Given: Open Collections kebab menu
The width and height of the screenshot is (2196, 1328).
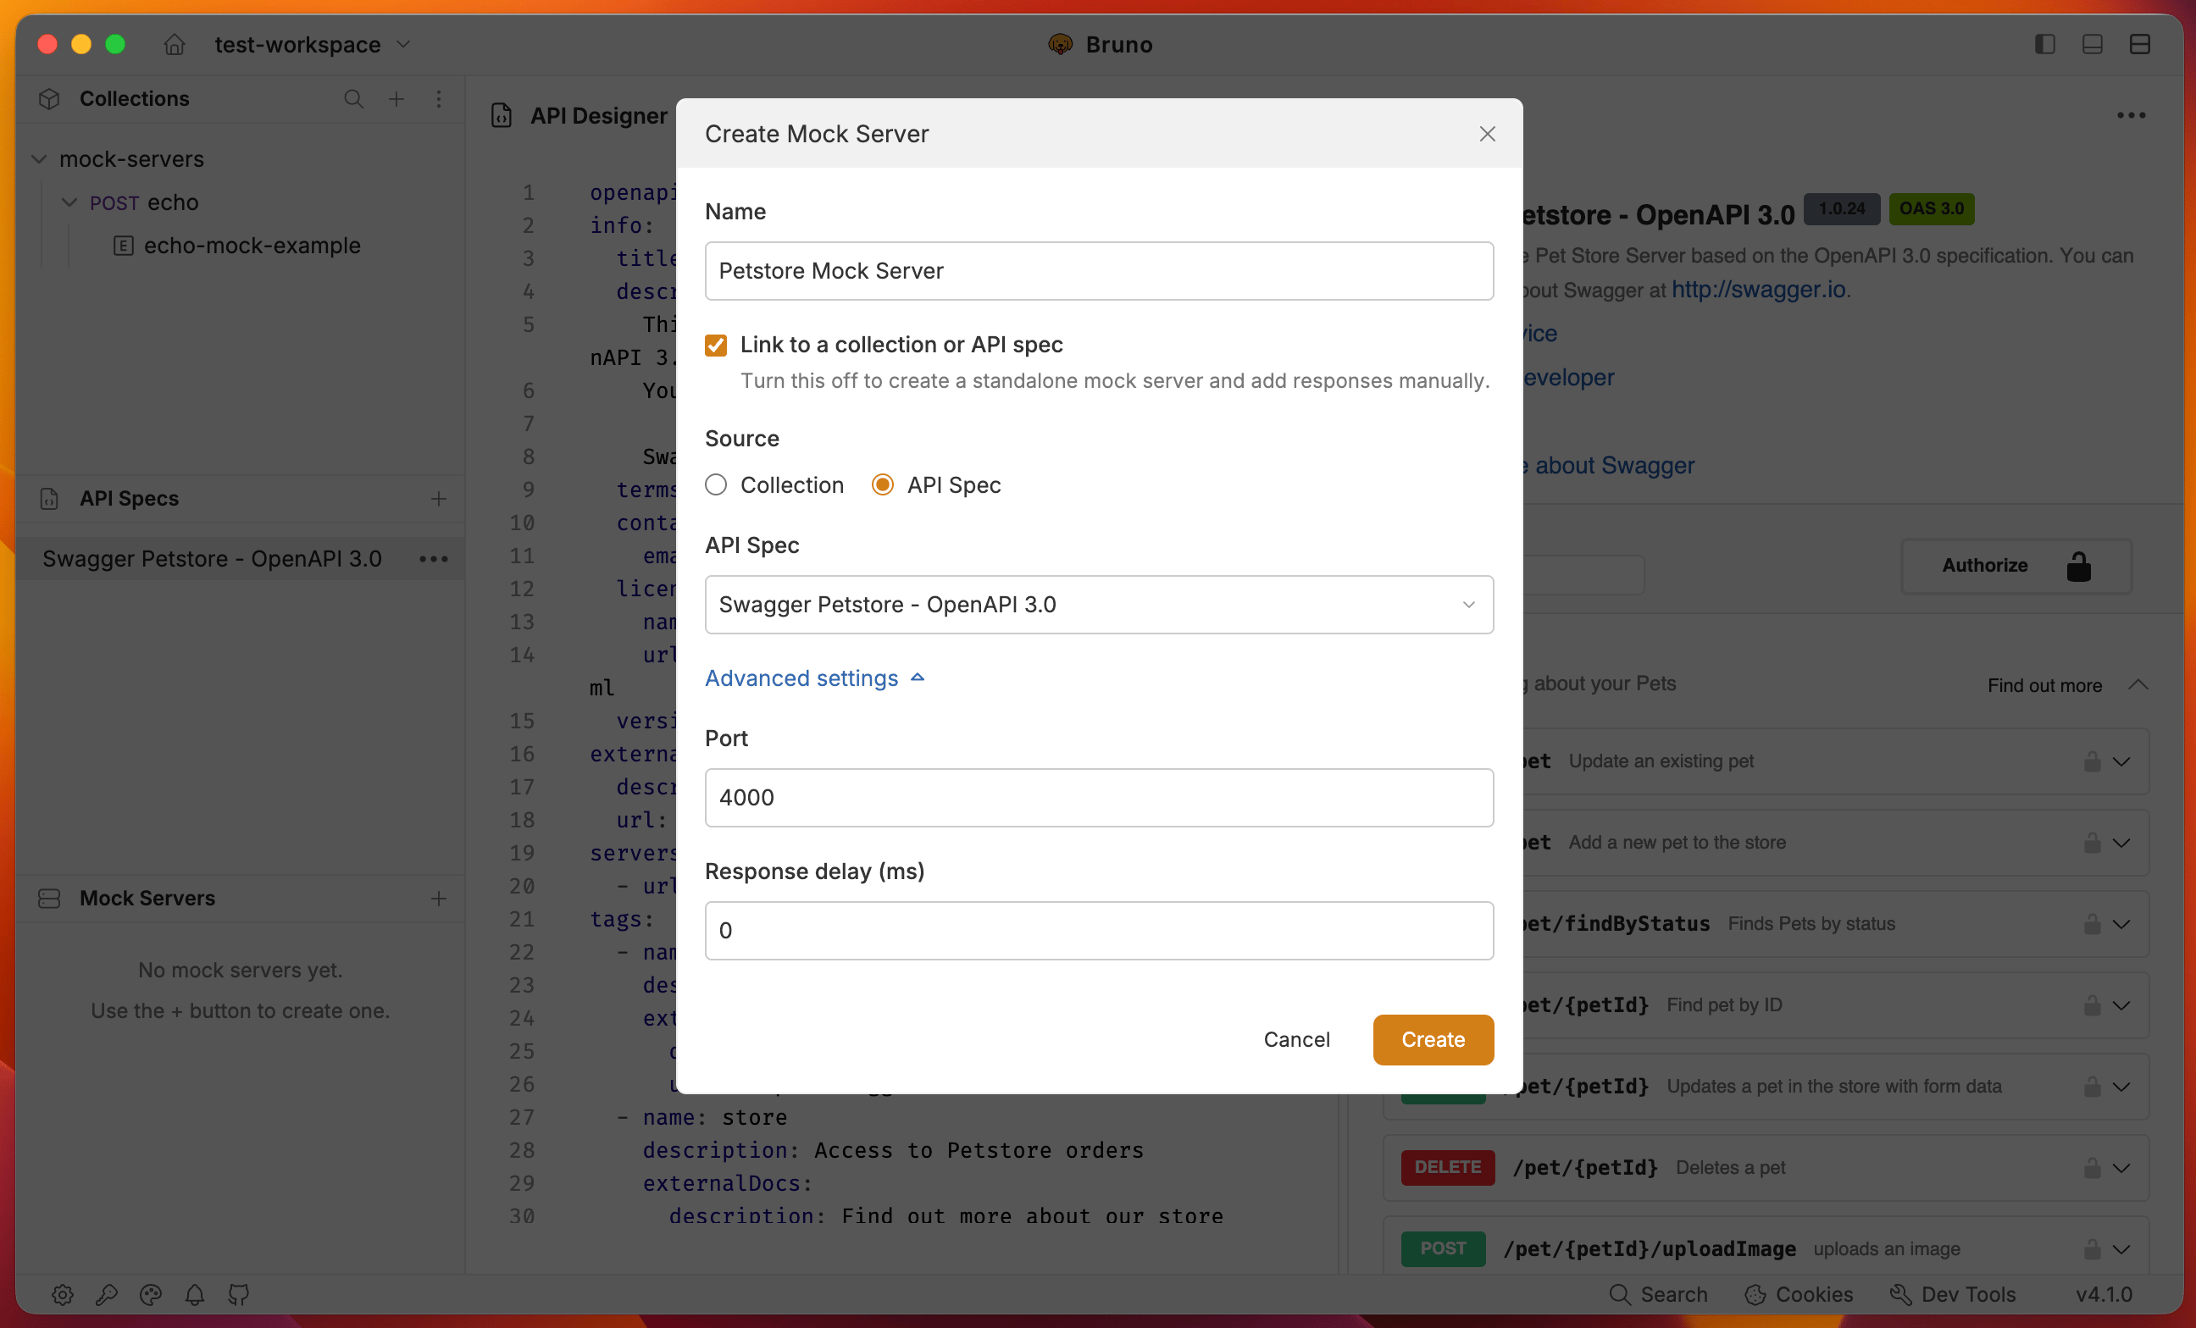Looking at the screenshot, I should click(439, 99).
